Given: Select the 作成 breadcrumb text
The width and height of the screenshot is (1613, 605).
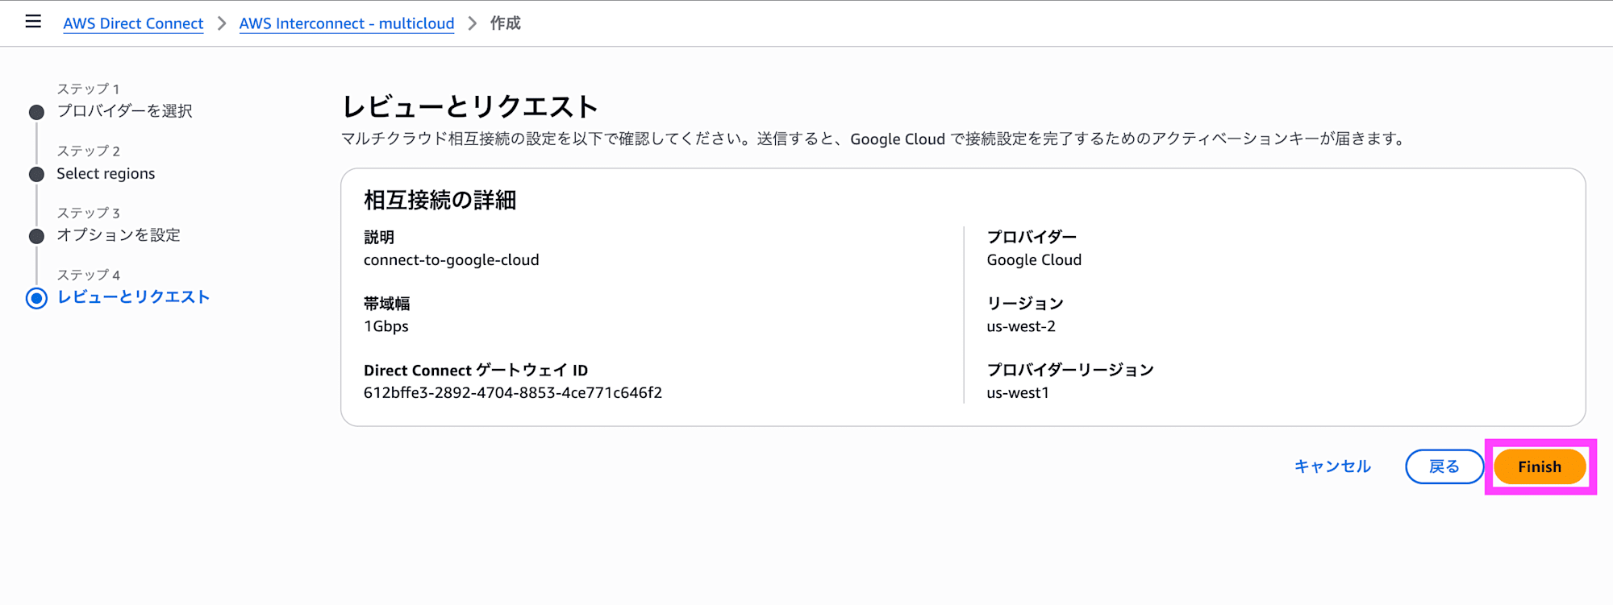Looking at the screenshot, I should [x=506, y=23].
